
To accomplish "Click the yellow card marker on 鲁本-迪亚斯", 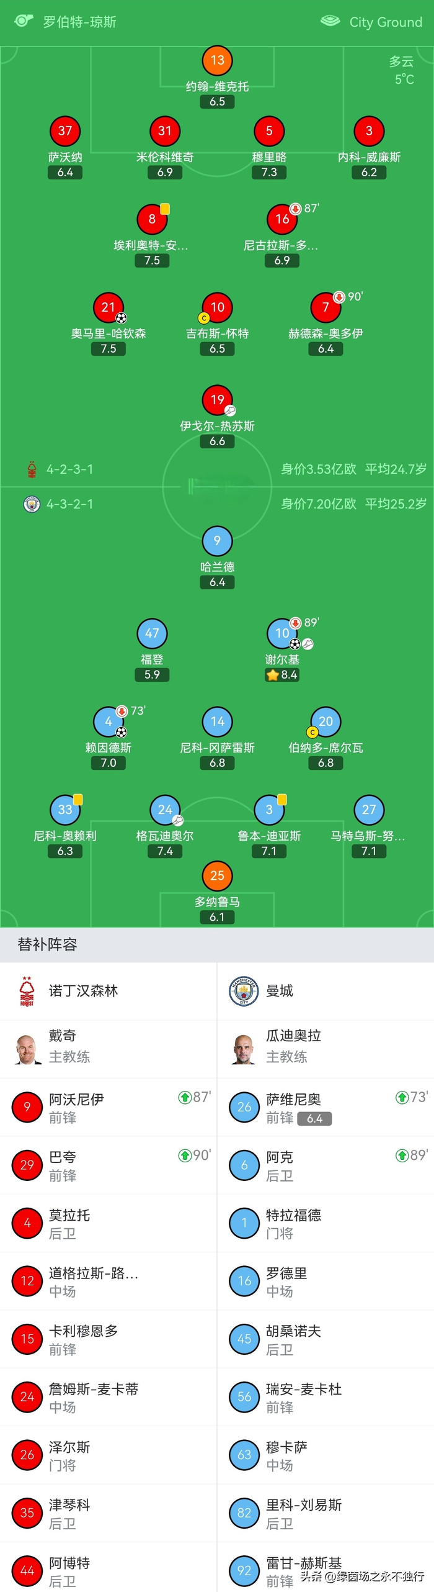I will [282, 800].
